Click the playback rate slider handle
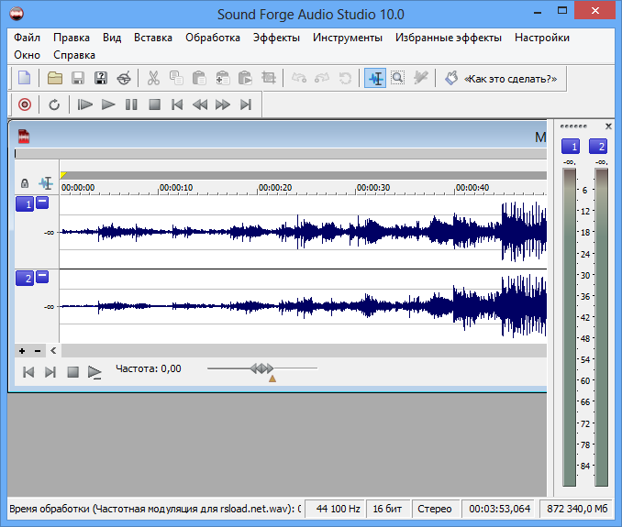 [261, 368]
